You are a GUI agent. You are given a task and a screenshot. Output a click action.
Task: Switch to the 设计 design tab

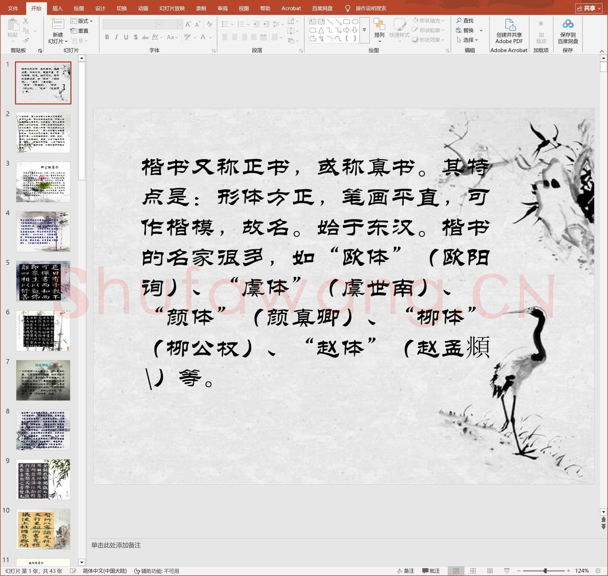(x=100, y=8)
